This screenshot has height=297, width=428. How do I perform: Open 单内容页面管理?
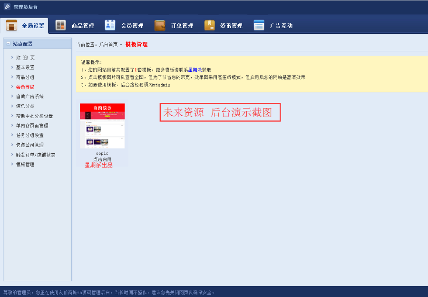pyautogui.click(x=32, y=125)
